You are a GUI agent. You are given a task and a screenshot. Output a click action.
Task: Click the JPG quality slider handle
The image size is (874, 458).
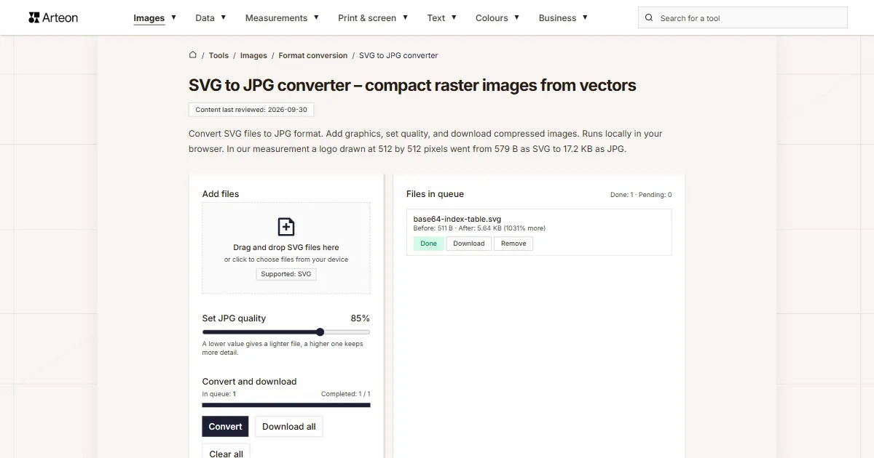pyautogui.click(x=320, y=332)
